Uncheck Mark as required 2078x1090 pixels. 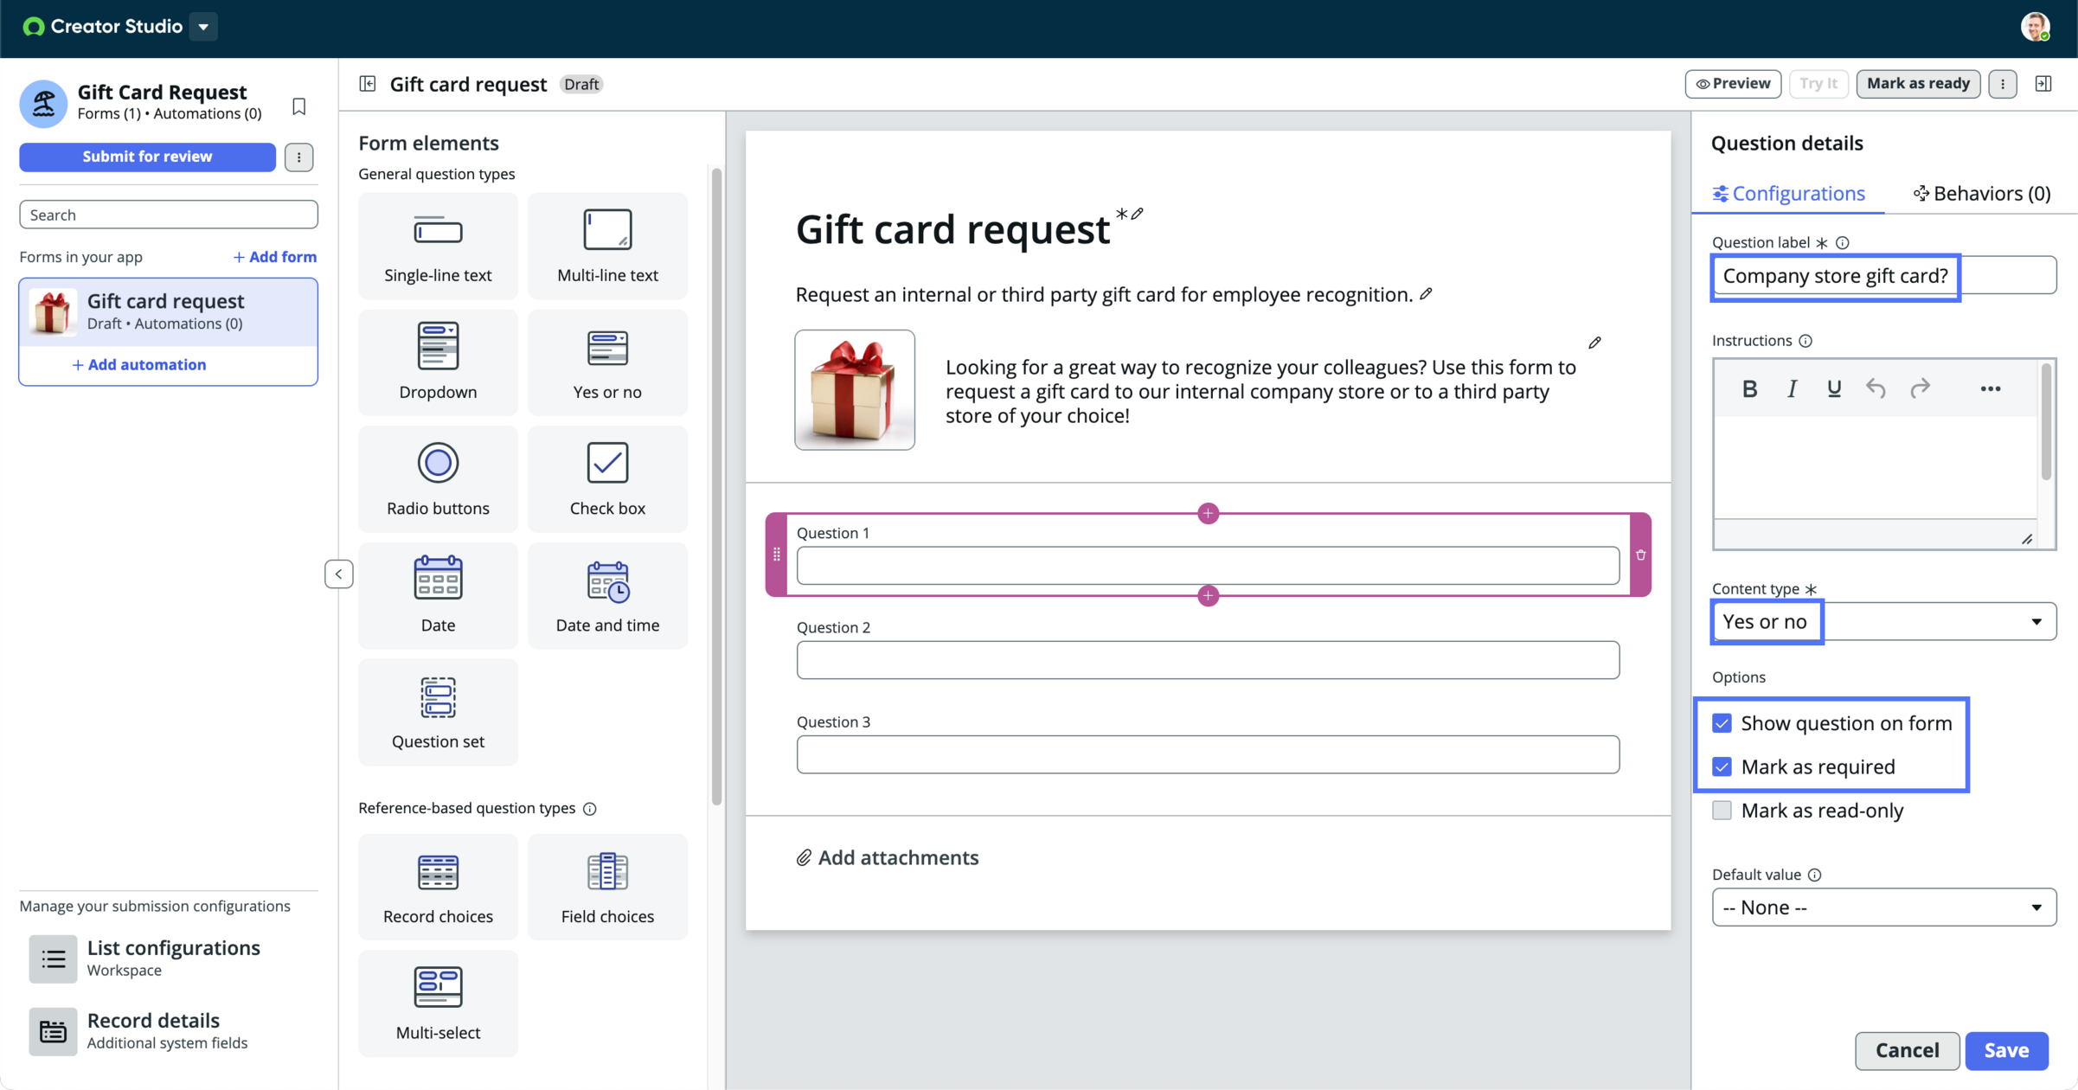point(1722,766)
